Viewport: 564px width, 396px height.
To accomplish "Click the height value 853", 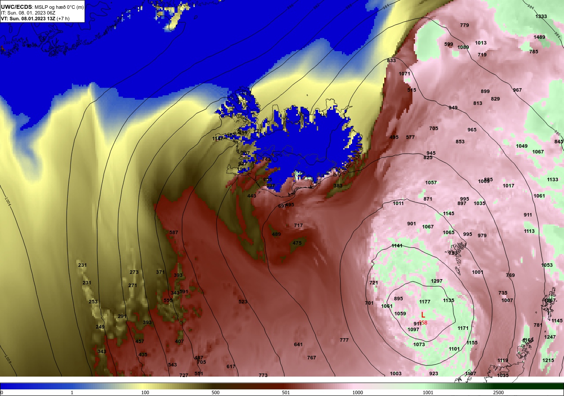I will [x=460, y=142].
